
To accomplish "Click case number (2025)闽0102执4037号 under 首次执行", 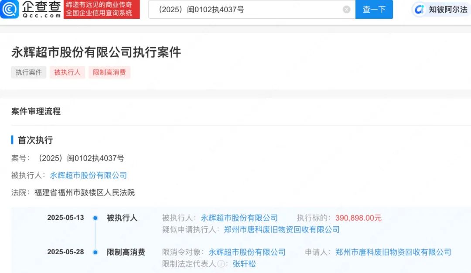I will point(79,158).
